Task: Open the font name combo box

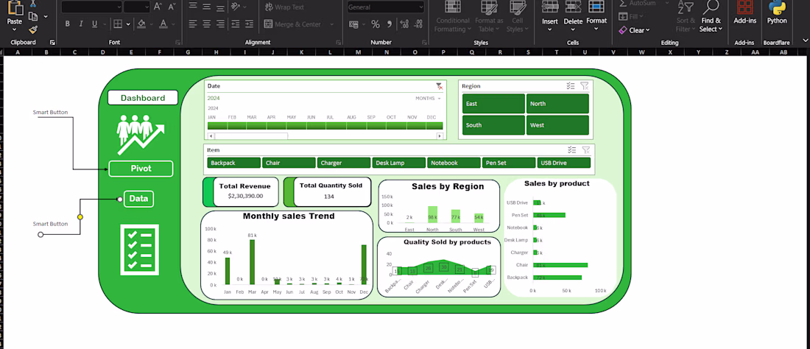Action: point(91,7)
